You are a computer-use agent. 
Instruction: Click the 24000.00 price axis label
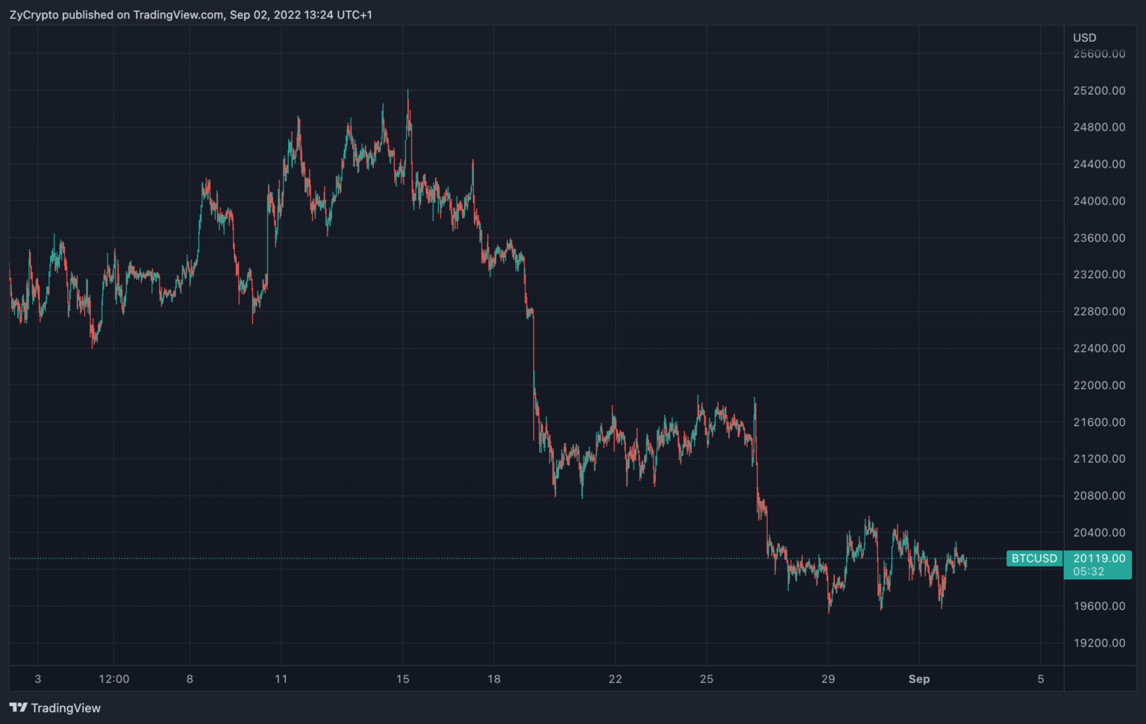1099,201
